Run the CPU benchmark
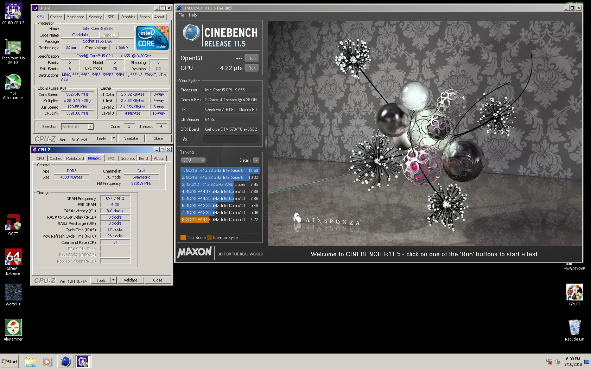Image resolution: width=591 pixels, height=369 pixels. pyautogui.click(x=252, y=68)
